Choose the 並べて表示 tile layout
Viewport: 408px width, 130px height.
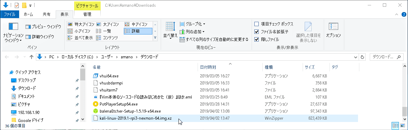pos(80,38)
